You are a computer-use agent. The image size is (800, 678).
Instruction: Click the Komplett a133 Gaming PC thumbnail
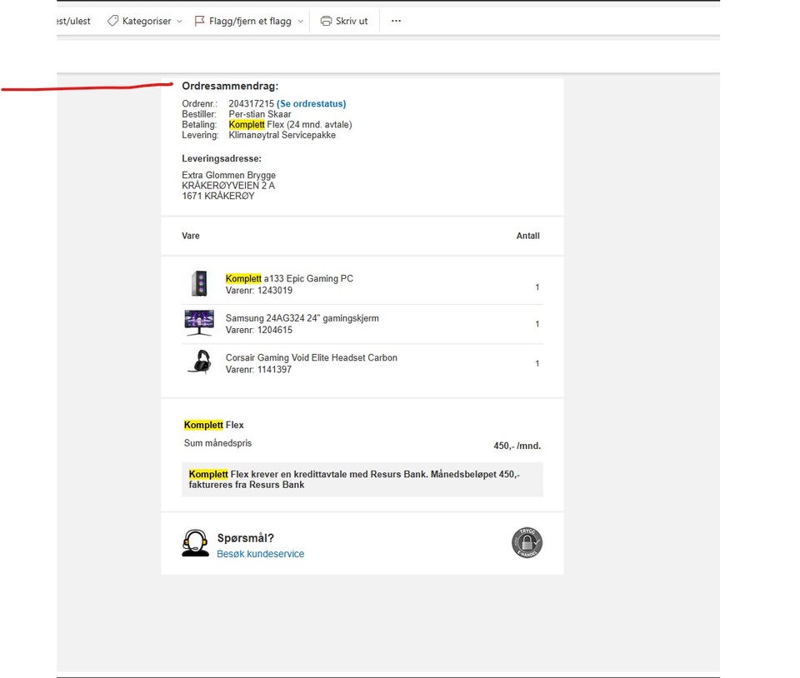click(x=199, y=283)
